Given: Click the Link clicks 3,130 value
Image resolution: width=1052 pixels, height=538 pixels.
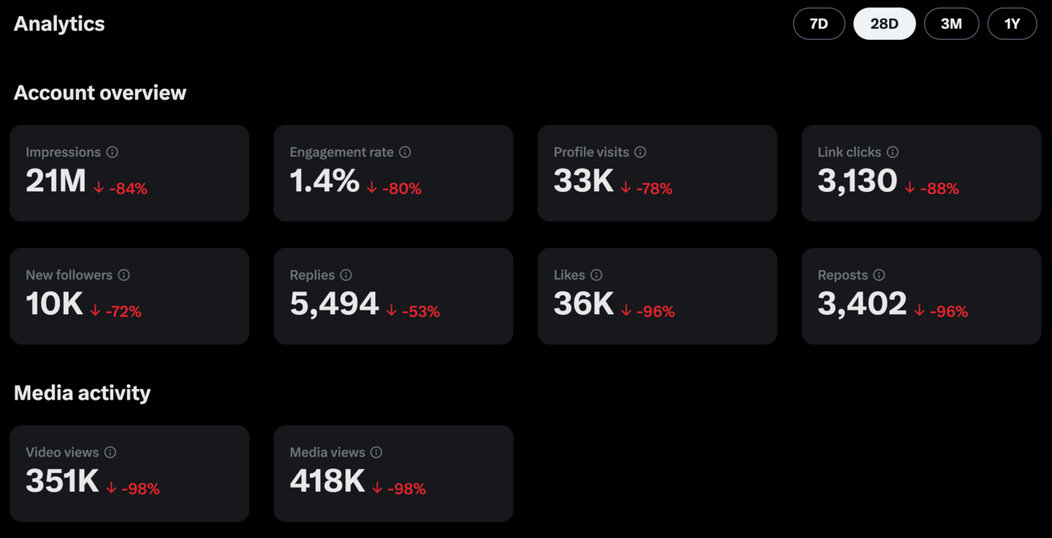Looking at the screenshot, I should click(x=857, y=181).
